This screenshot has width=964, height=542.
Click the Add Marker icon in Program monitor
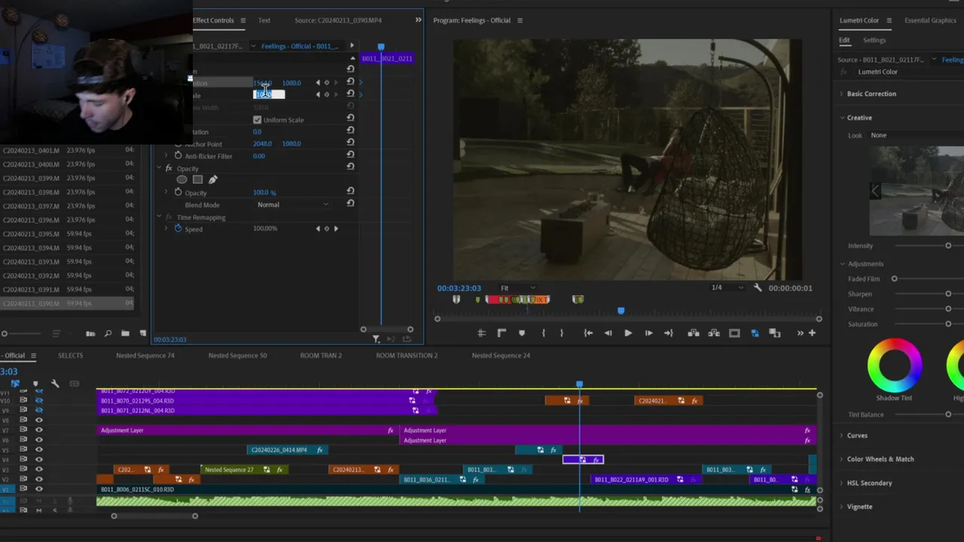tap(522, 333)
